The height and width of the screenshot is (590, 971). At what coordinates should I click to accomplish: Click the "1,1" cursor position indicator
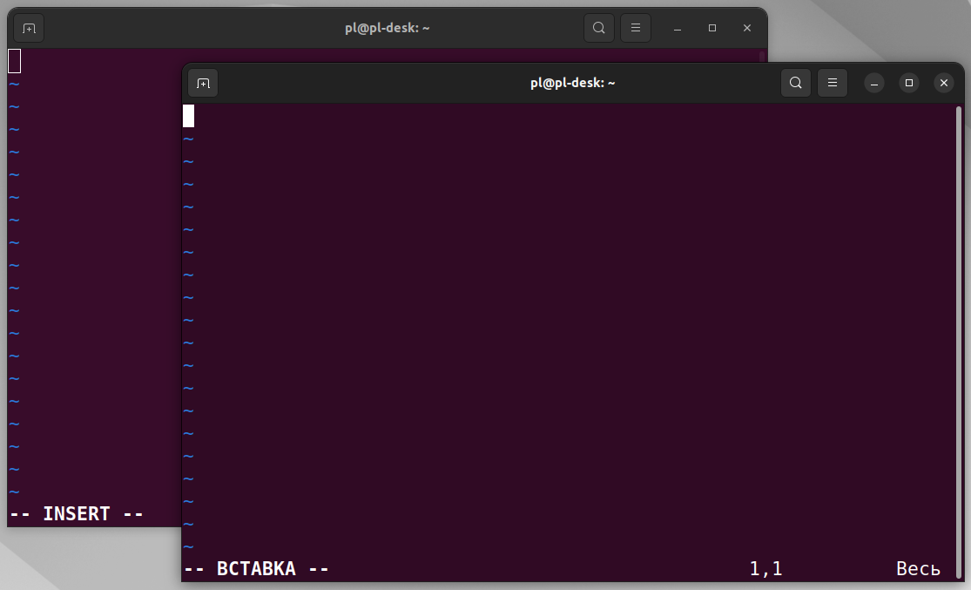[x=765, y=569]
